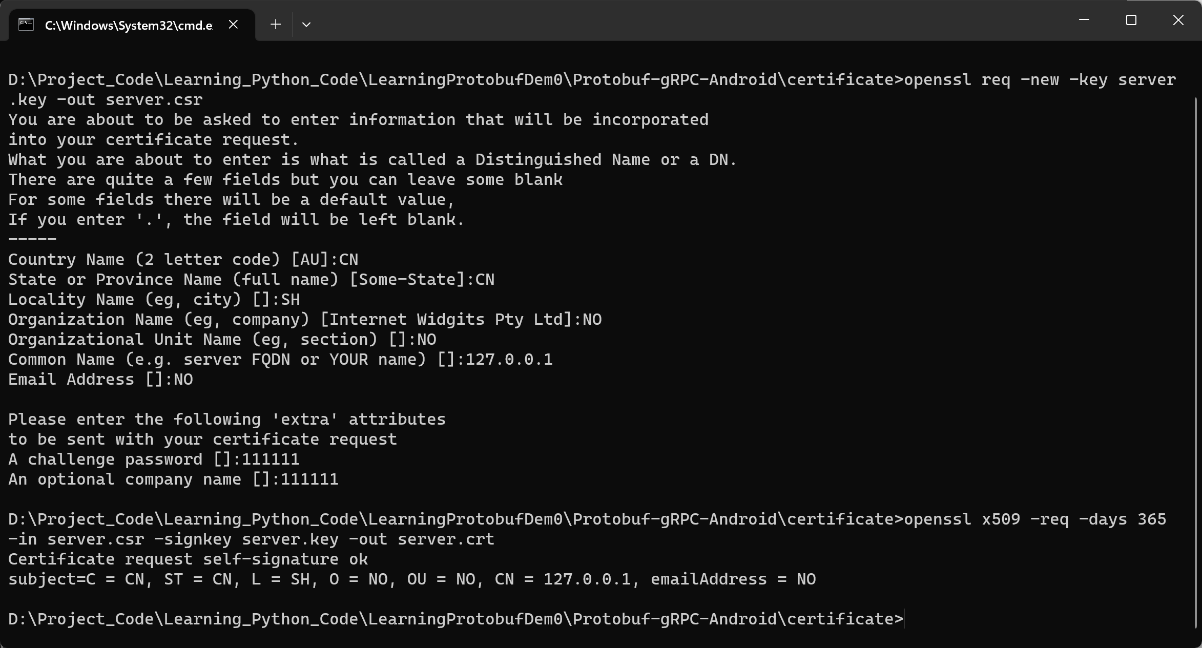1202x648 pixels.
Task: Maximize the terminal window
Action: pos(1131,20)
